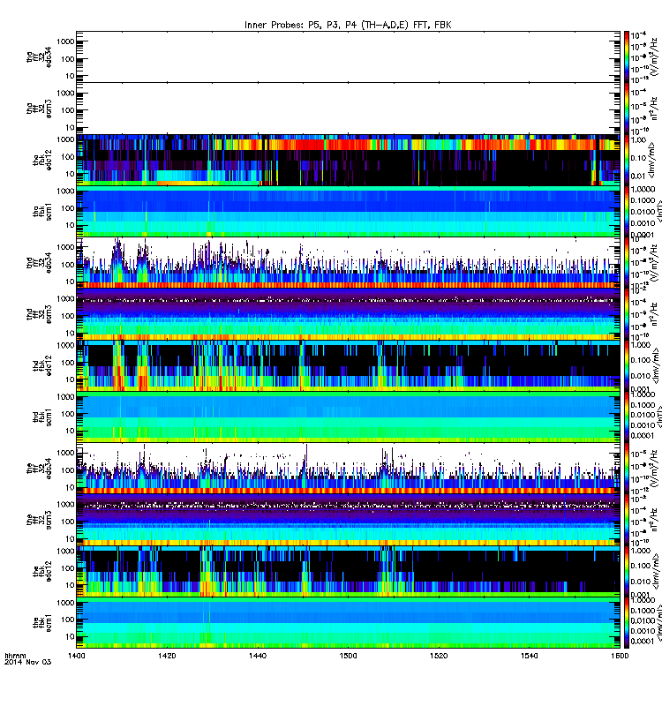Screen dimensions: 662x706
Task: Click the color bar beside thd fbk scm1 panel
Action: pyautogui.click(x=627, y=417)
